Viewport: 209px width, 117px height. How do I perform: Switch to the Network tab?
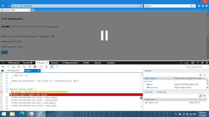tap(54, 63)
